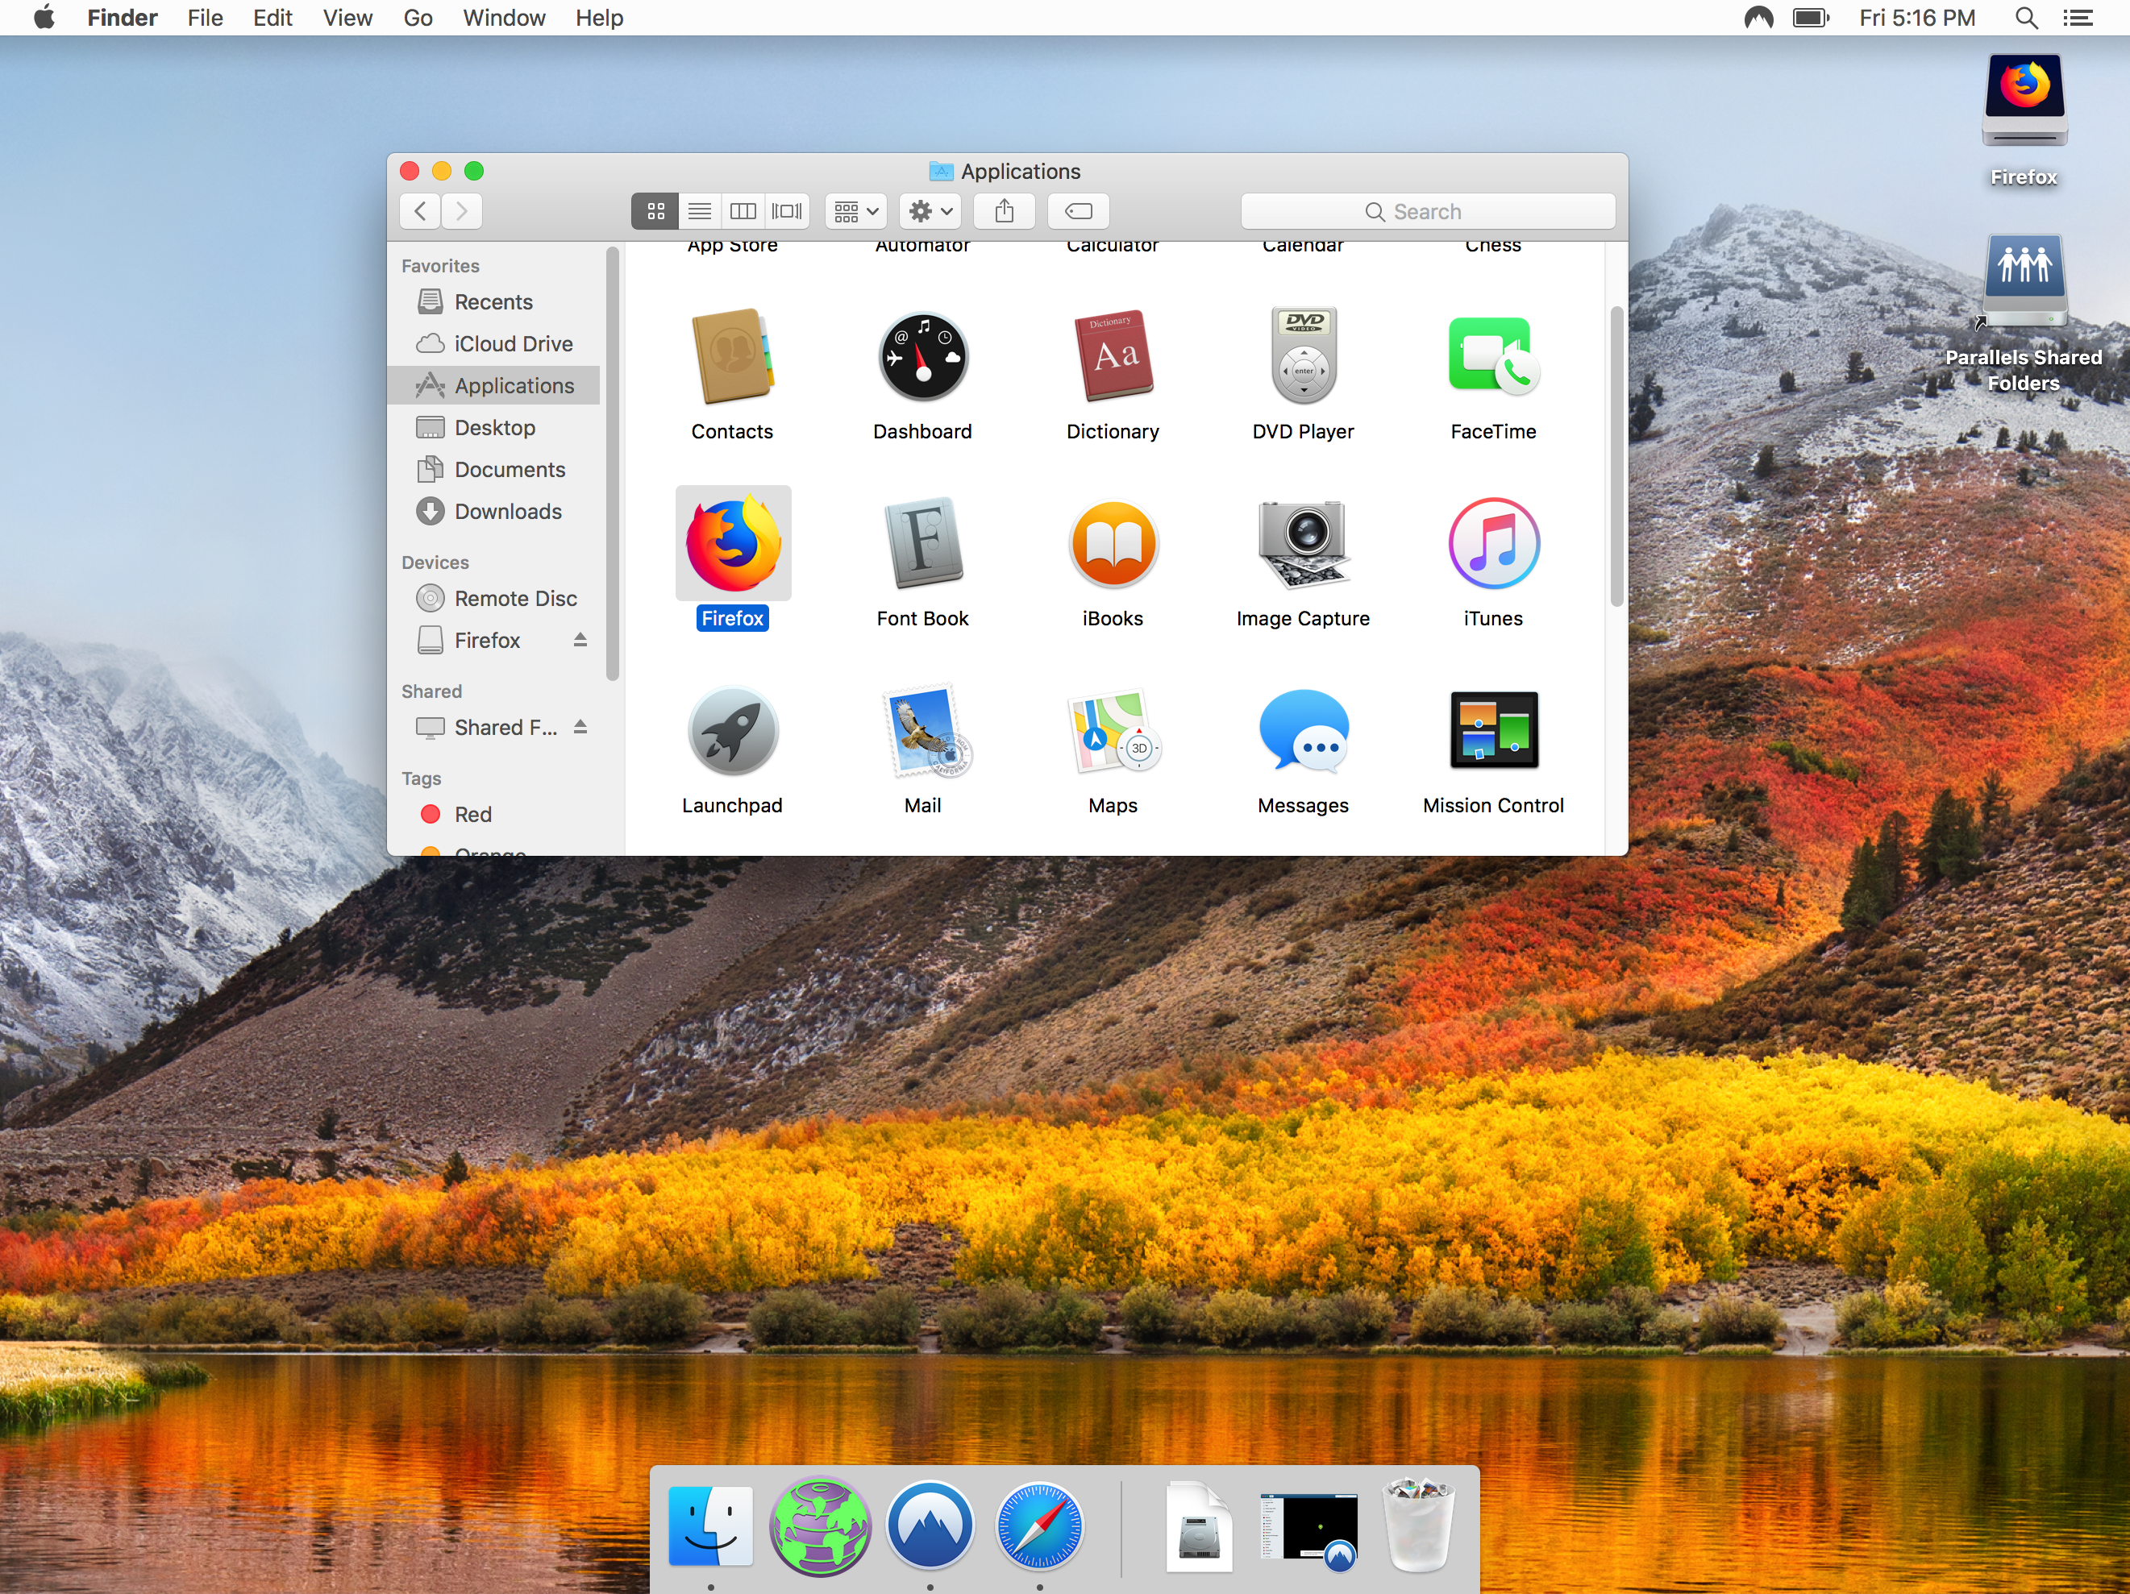Viewport: 2130px width, 1594px height.
Task: Open the Edit menu
Action: [272, 18]
